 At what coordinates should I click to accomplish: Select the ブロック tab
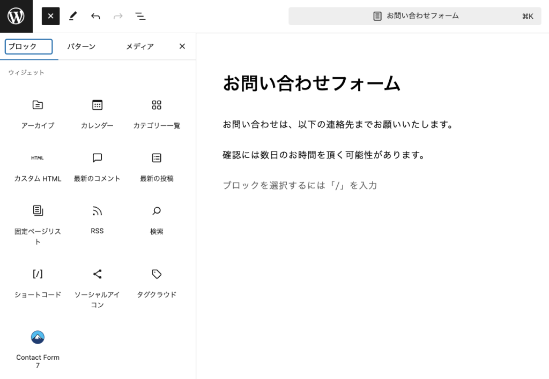point(28,47)
